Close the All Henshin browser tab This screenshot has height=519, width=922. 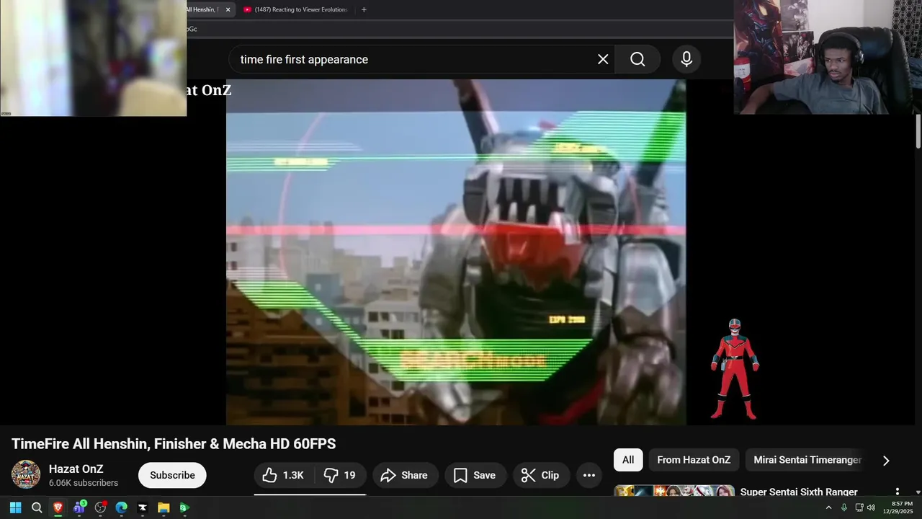tap(228, 9)
